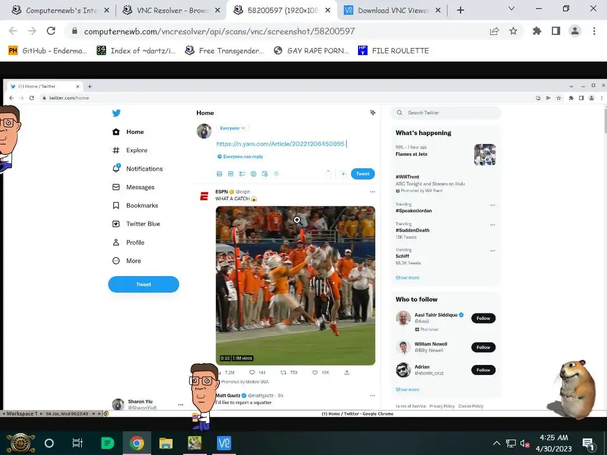607x455 pixels.
Task: Open Sharon Yiu account menu dots
Action: pos(180,405)
